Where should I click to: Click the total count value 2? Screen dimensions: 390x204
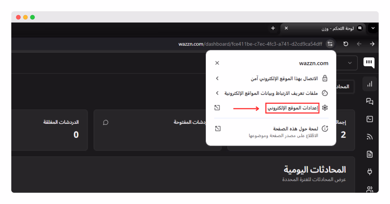click(343, 135)
